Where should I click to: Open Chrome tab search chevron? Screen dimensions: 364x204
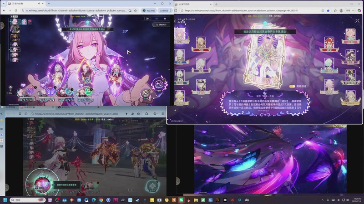(3, 4)
